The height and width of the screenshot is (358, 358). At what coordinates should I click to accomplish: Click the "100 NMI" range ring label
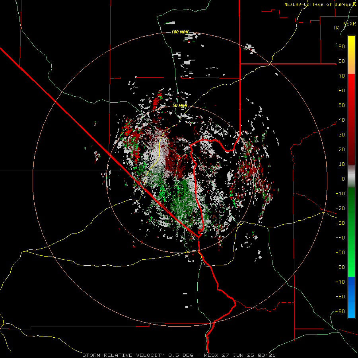[180, 32]
